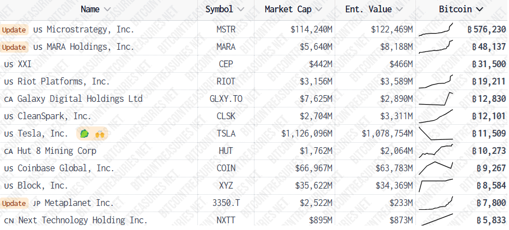Click the Update badge beside Metaplanet
This screenshot has width=509, height=230.
13,203
